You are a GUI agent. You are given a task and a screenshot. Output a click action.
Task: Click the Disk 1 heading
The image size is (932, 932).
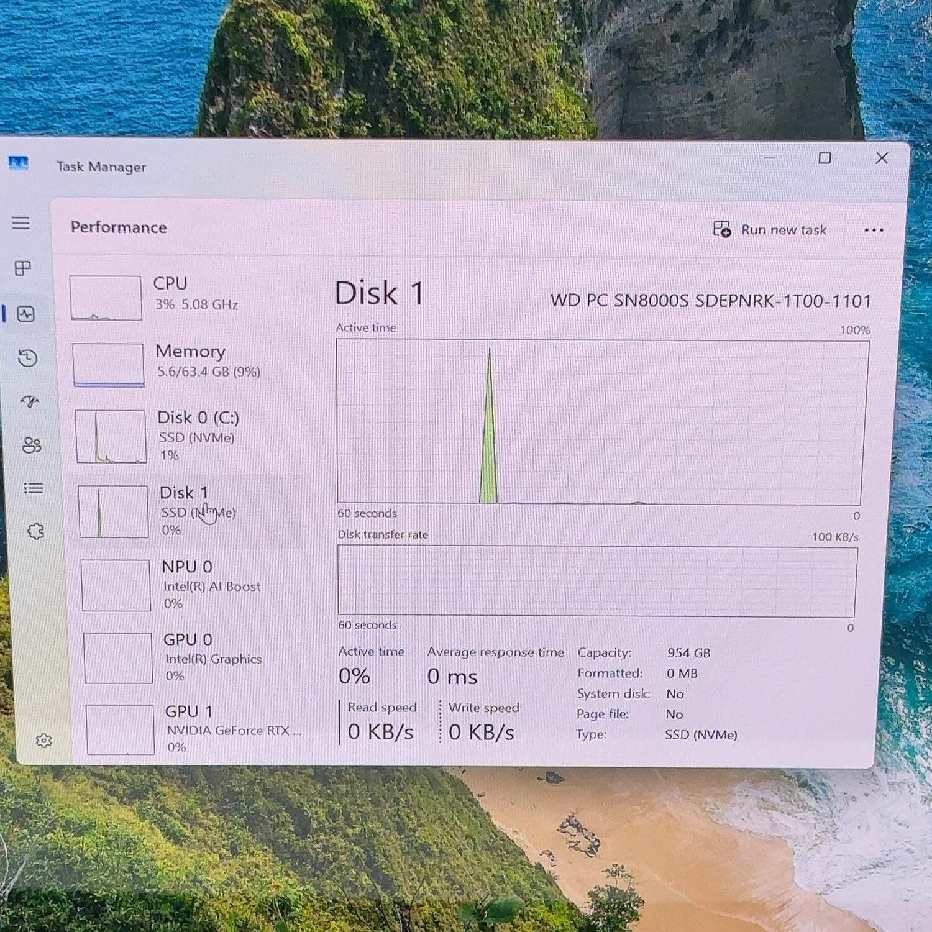[380, 293]
